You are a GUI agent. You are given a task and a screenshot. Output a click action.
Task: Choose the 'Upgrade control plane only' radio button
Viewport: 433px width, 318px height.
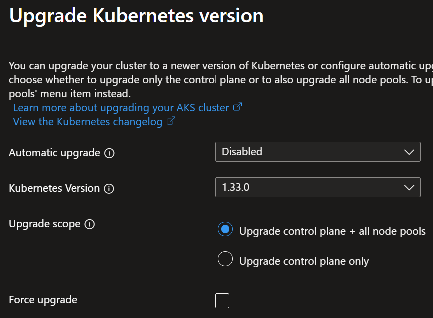tap(225, 259)
